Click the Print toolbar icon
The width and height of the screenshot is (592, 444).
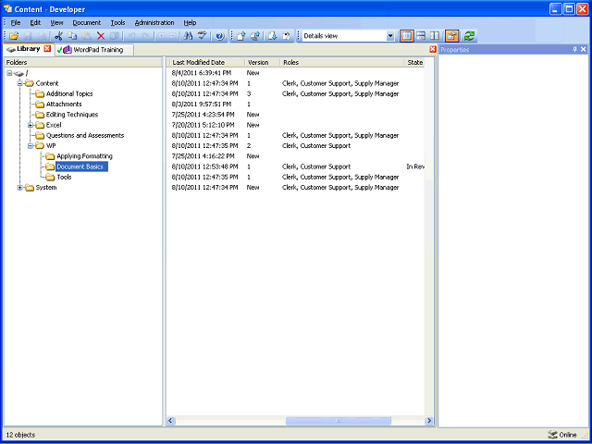coord(43,36)
